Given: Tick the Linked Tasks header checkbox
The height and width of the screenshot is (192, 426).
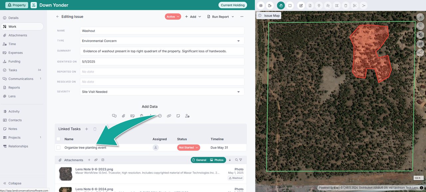Looking at the screenshot, I should 59,139.
